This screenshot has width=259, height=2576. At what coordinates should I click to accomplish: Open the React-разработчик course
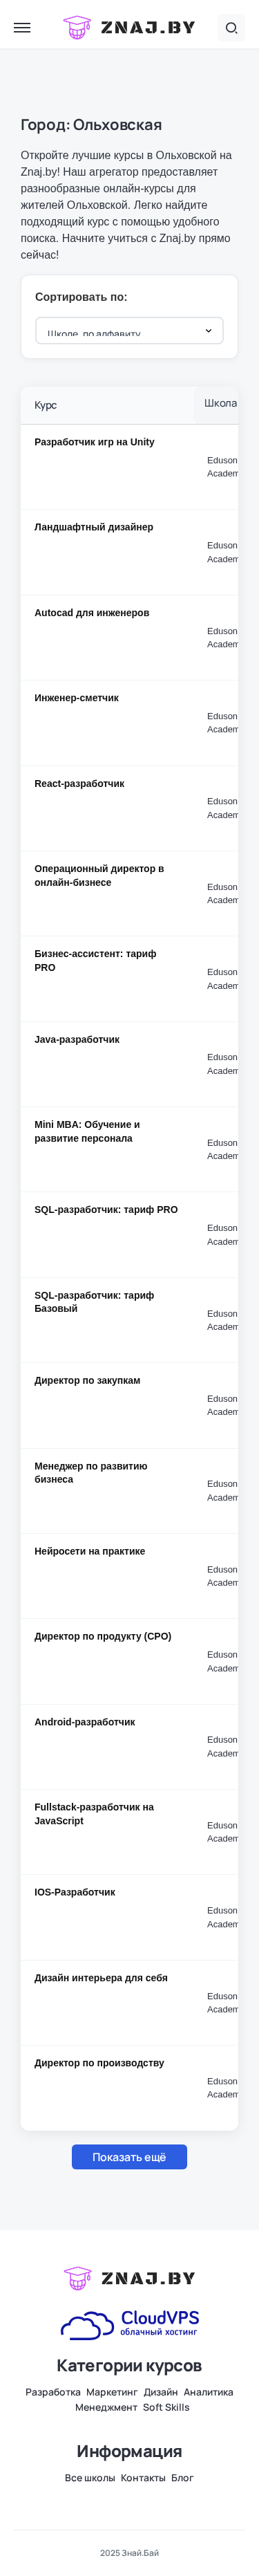[x=79, y=783]
